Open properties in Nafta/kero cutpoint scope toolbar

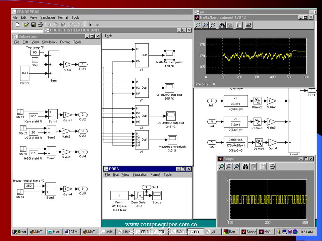[239, 25]
